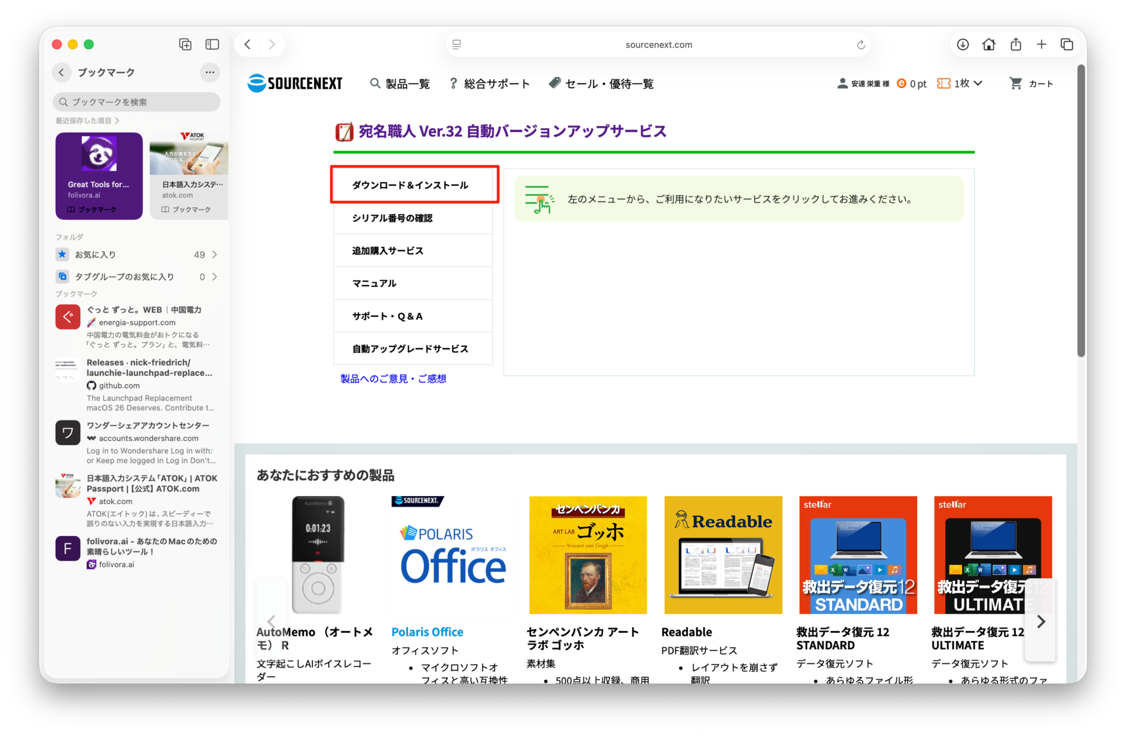Open a new tab with plus icon
The image size is (1126, 735).
pos(1042,45)
